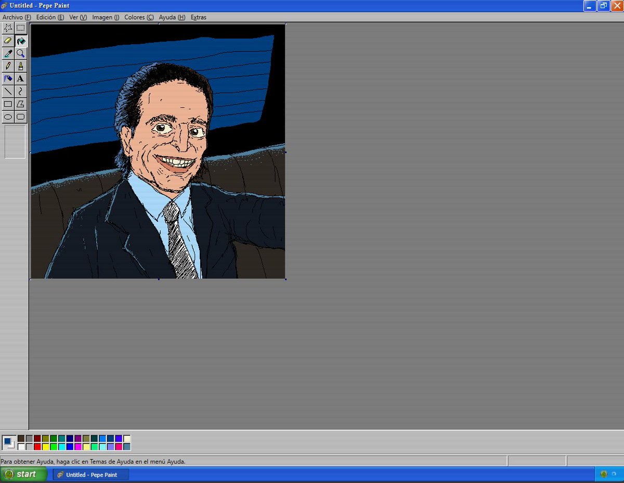Select the Free-Form Select star tool
Screen dimensions: 624x483
(x=8, y=28)
